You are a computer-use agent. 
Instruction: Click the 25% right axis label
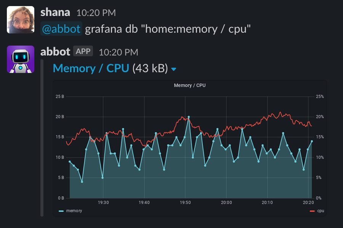320,97
